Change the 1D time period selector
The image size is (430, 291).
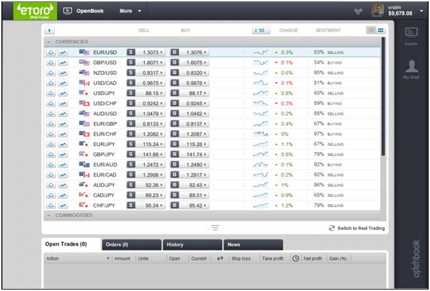tap(261, 30)
